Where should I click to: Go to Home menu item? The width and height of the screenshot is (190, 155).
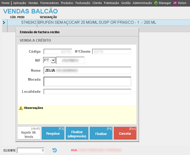click(6, 3)
